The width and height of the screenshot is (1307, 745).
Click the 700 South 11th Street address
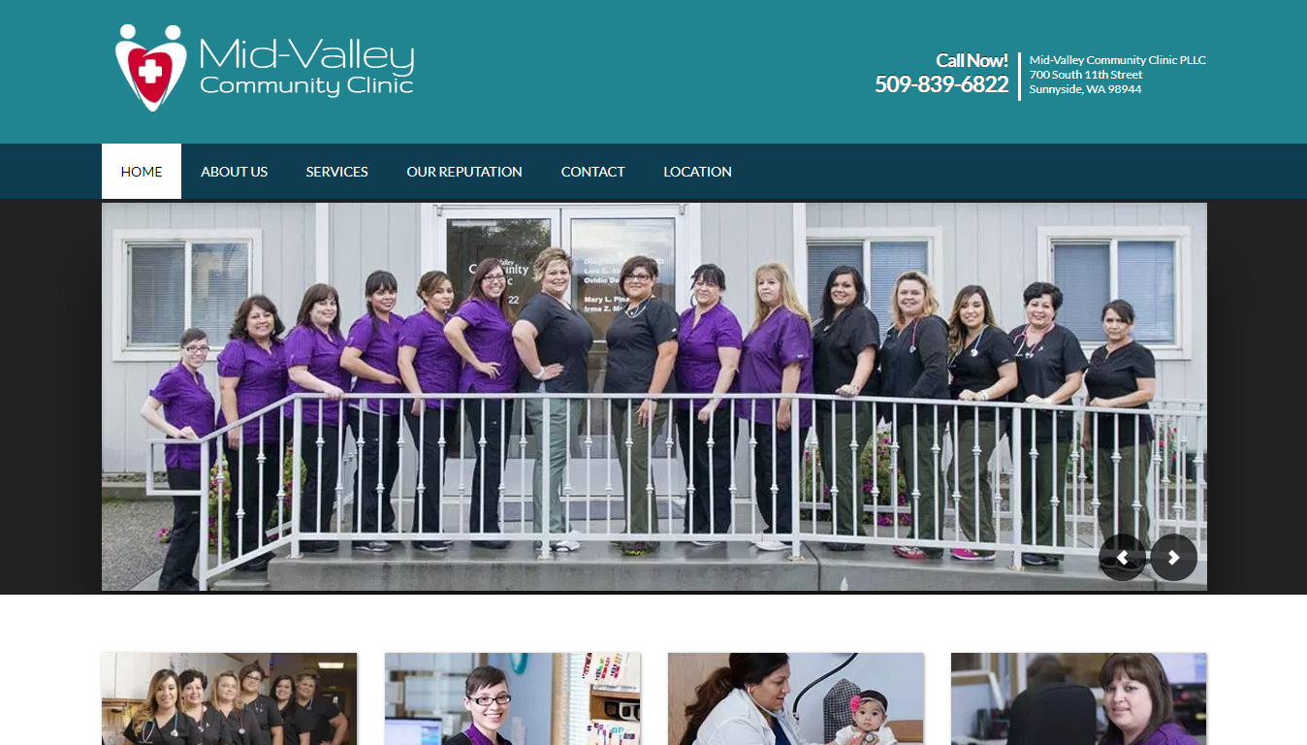click(x=1086, y=75)
